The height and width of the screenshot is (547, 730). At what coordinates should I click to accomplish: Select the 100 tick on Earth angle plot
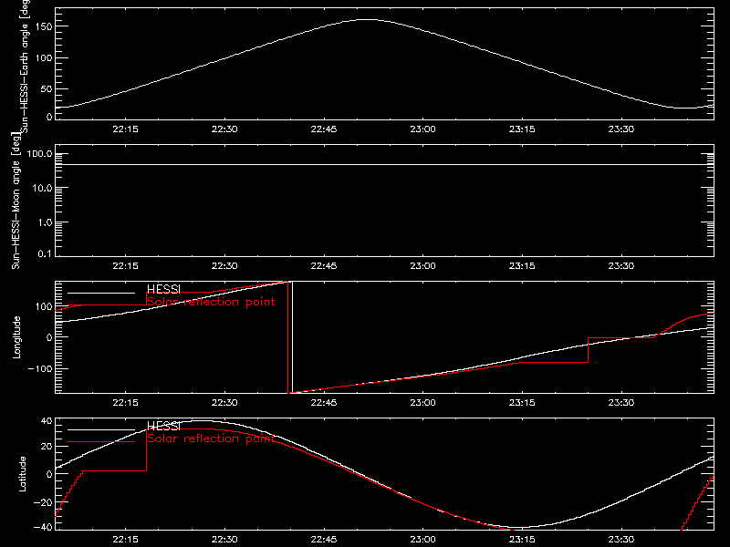click(45, 57)
